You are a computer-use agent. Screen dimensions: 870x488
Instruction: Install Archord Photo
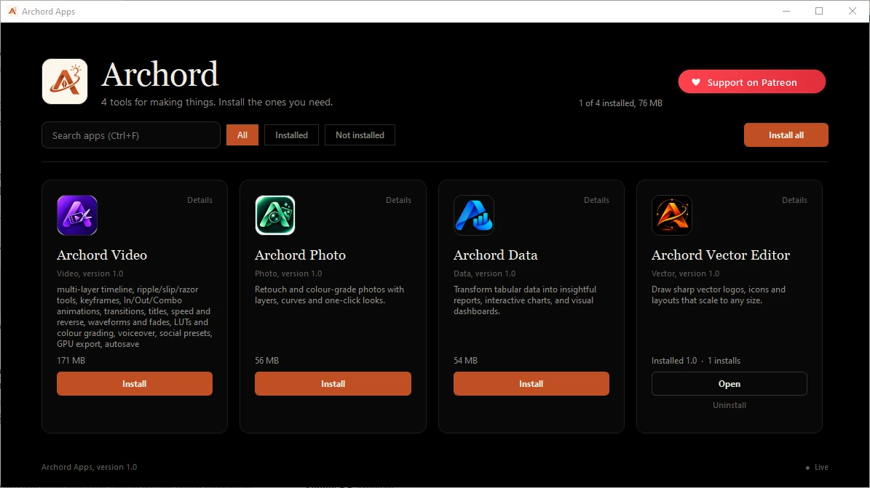[333, 384]
